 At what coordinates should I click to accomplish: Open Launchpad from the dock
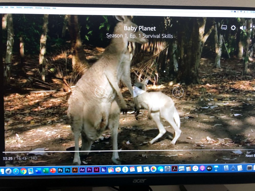pos(8,171)
